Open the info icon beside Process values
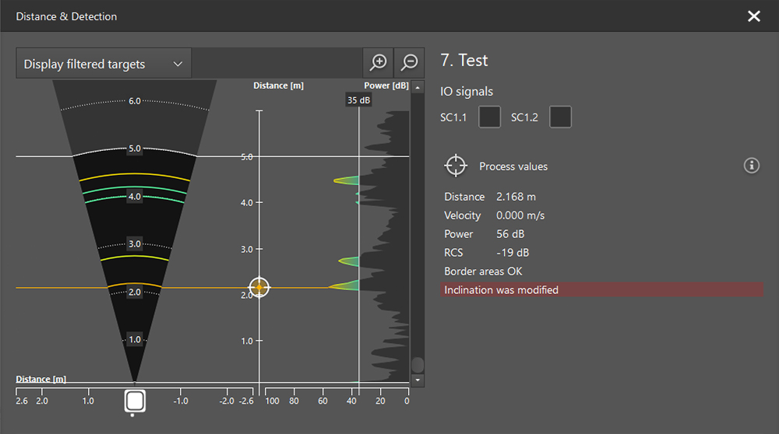 click(751, 165)
